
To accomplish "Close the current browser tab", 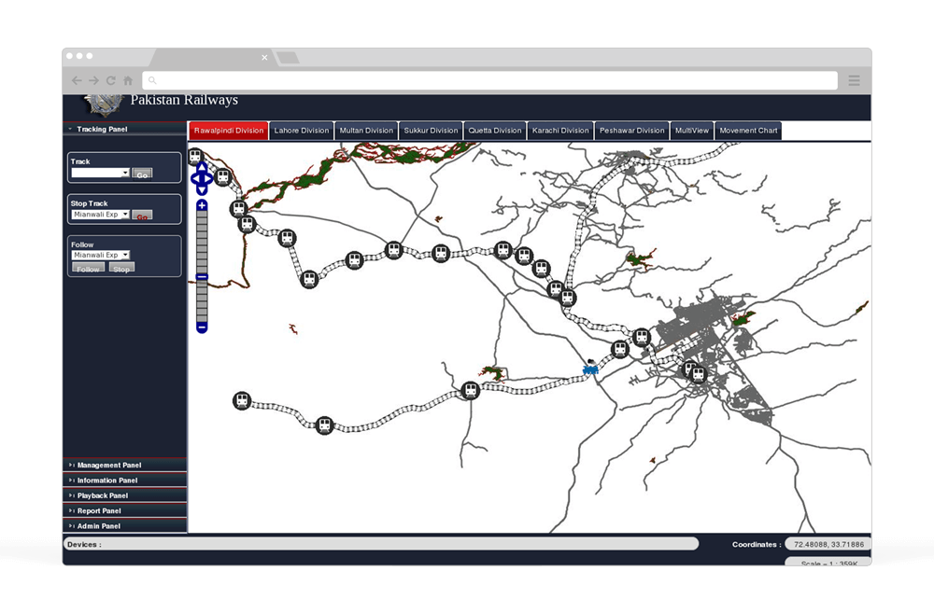I will click(x=264, y=58).
